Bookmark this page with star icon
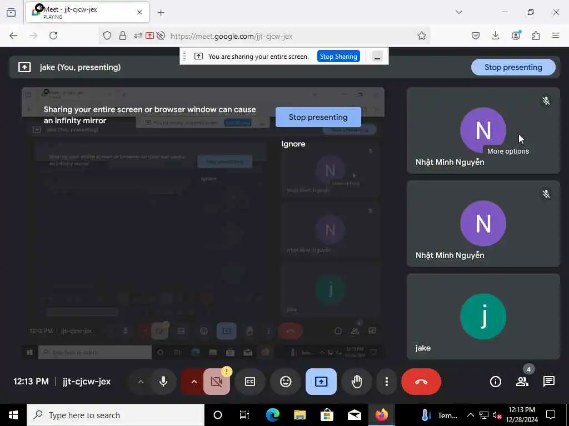569x426 pixels. 421,35
